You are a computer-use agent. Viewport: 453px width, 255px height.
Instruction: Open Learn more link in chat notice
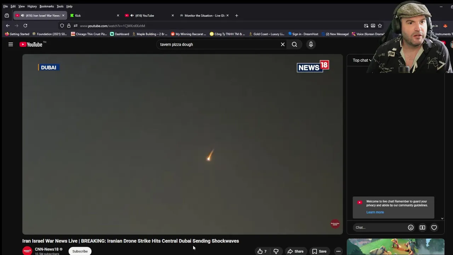coord(375,212)
